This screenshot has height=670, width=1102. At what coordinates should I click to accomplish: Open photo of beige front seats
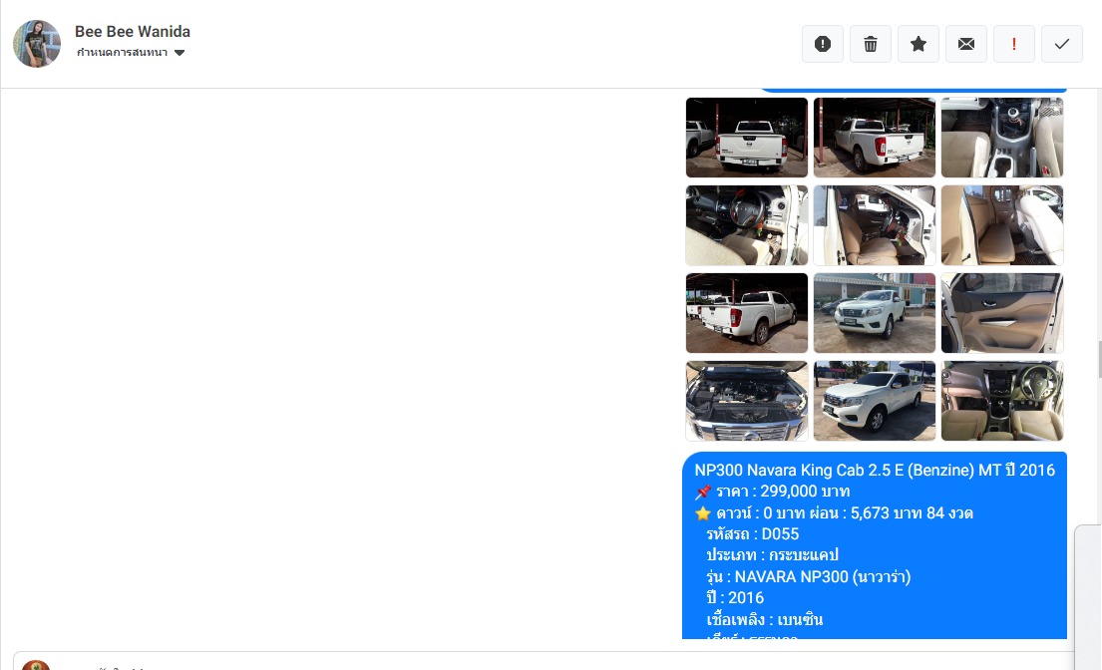pyautogui.click(x=875, y=225)
